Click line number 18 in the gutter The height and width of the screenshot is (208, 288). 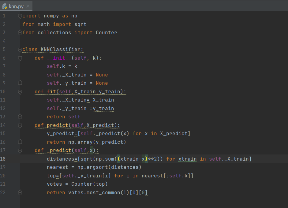(3, 159)
